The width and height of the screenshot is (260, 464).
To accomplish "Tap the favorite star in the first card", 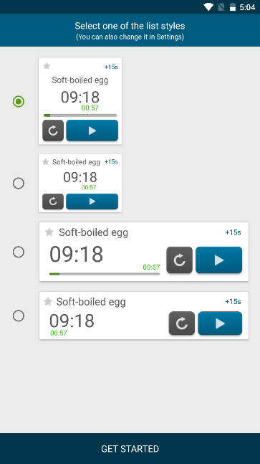I will pyautogui.click(x=47, y=66).
